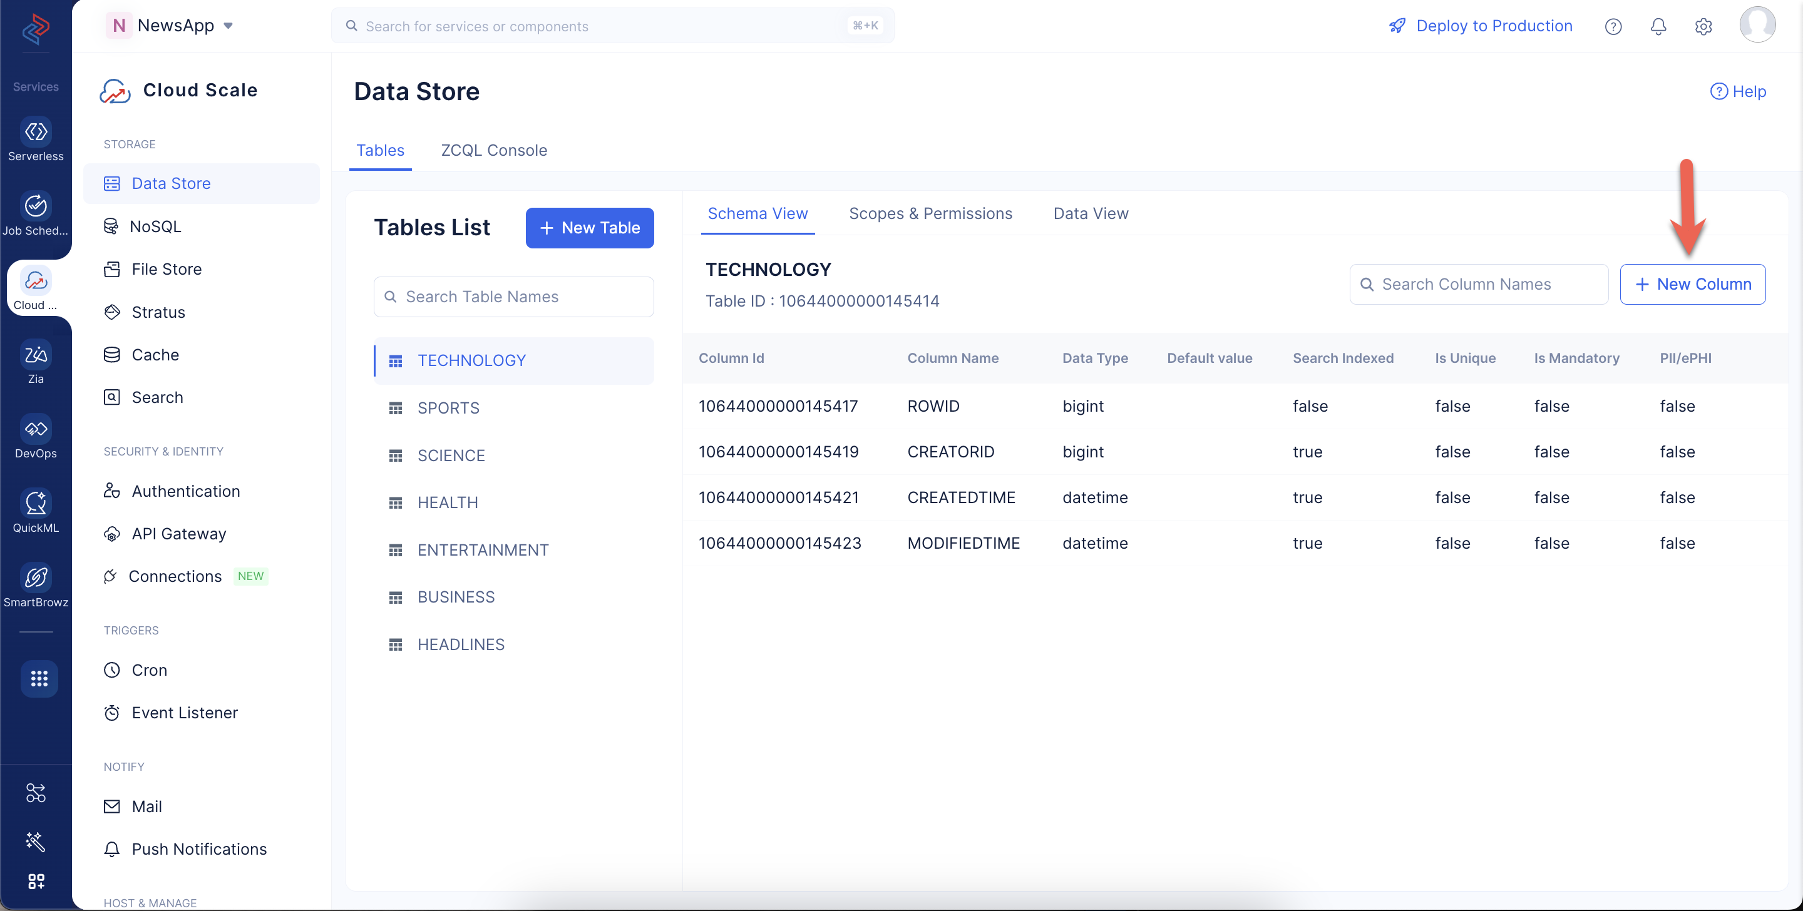The image size is (1803, 911).
Task: Open the settings gear icon
Action: [1703, 26]
